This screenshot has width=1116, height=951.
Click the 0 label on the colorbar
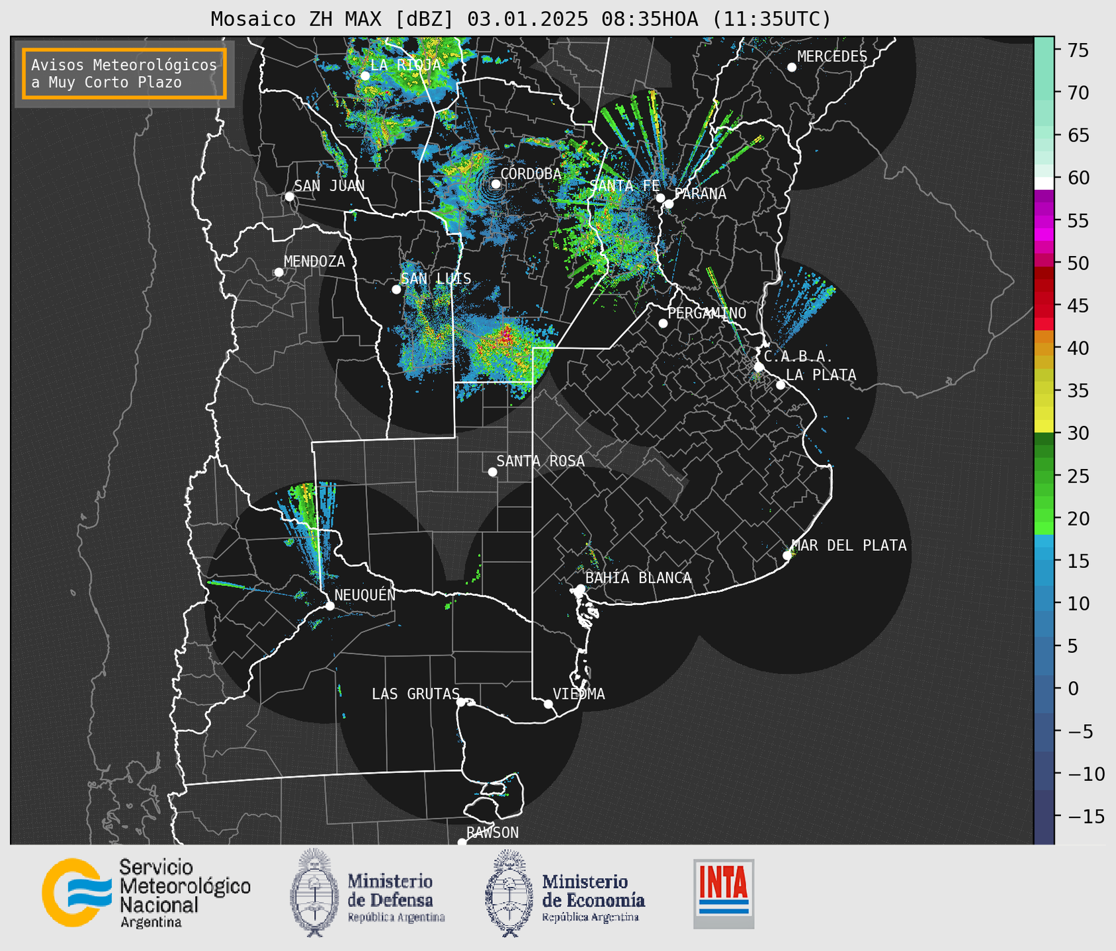pyautogui.click(x=1072, y=688)
